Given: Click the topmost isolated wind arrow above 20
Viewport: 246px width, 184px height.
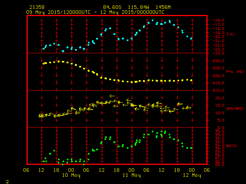Looking at the screenshot, I should [x=112, y=96].
